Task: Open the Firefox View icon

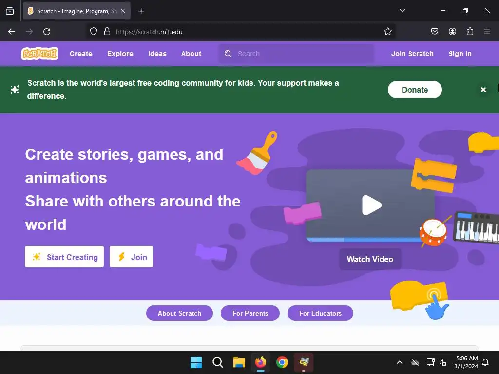Action: [x=10, y=11]
